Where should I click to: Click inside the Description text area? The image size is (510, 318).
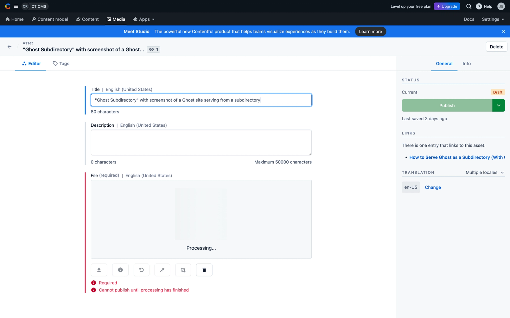(x=201, y=143)
